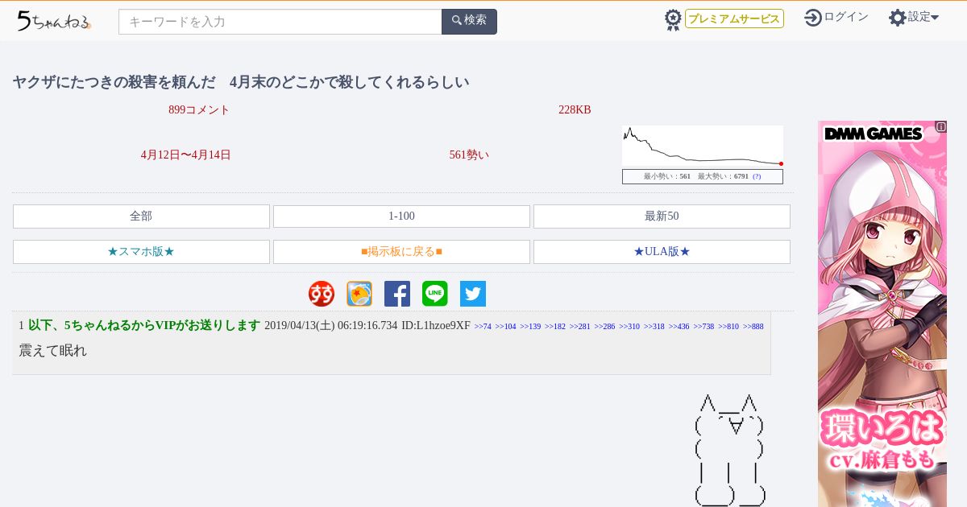Share on LINE icon

pos(435,294)
